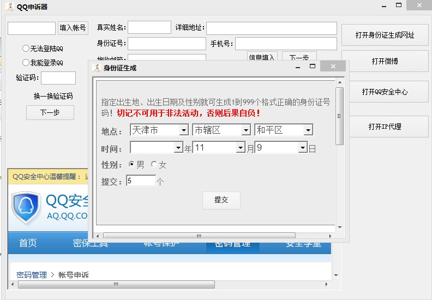Screen dimensions: 432x300
Task: Click the dialog's vertical scrollbar thumb
Action: pyautogui.click(x=339, y=116)
